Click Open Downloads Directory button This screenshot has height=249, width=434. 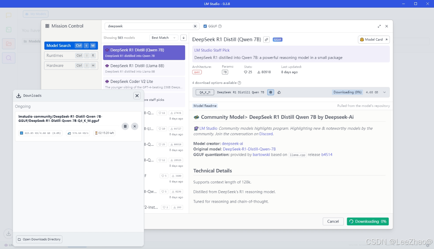(x=39, y=239)
